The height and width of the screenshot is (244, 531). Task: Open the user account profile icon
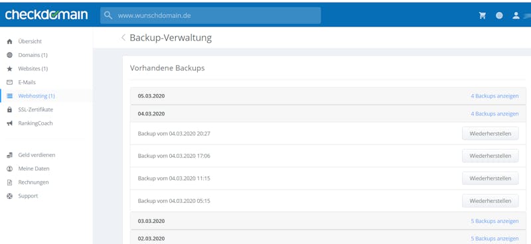tap(516, 15)
